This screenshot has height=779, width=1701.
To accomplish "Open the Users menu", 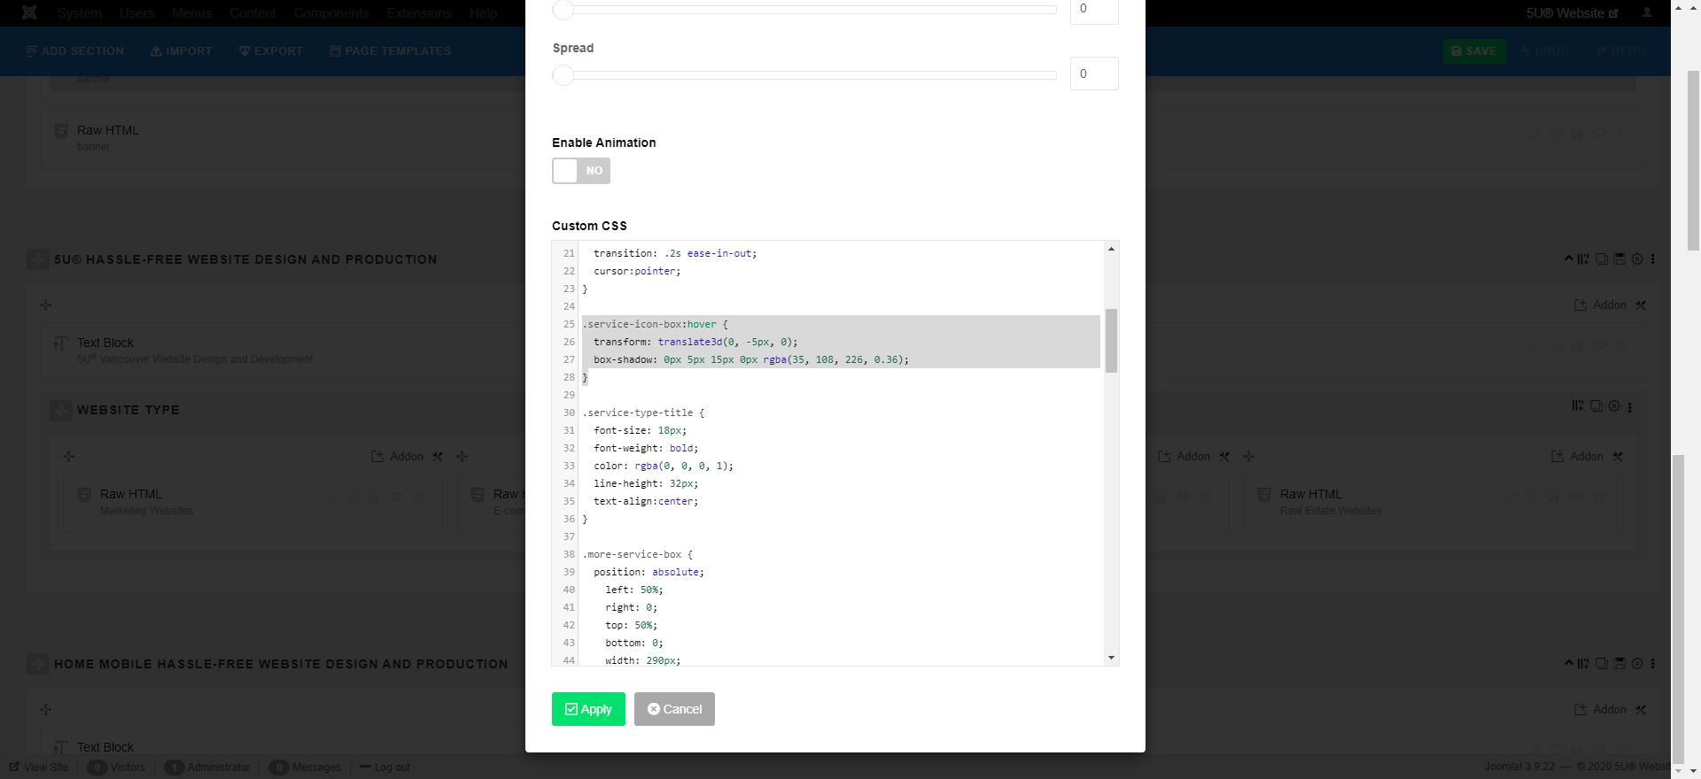I will [136, 13].
